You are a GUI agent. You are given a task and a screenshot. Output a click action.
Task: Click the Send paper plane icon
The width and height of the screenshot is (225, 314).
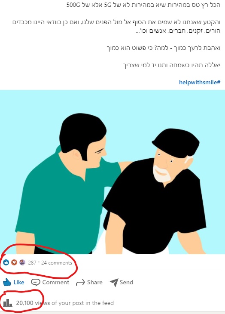click(x=114, y=282)
